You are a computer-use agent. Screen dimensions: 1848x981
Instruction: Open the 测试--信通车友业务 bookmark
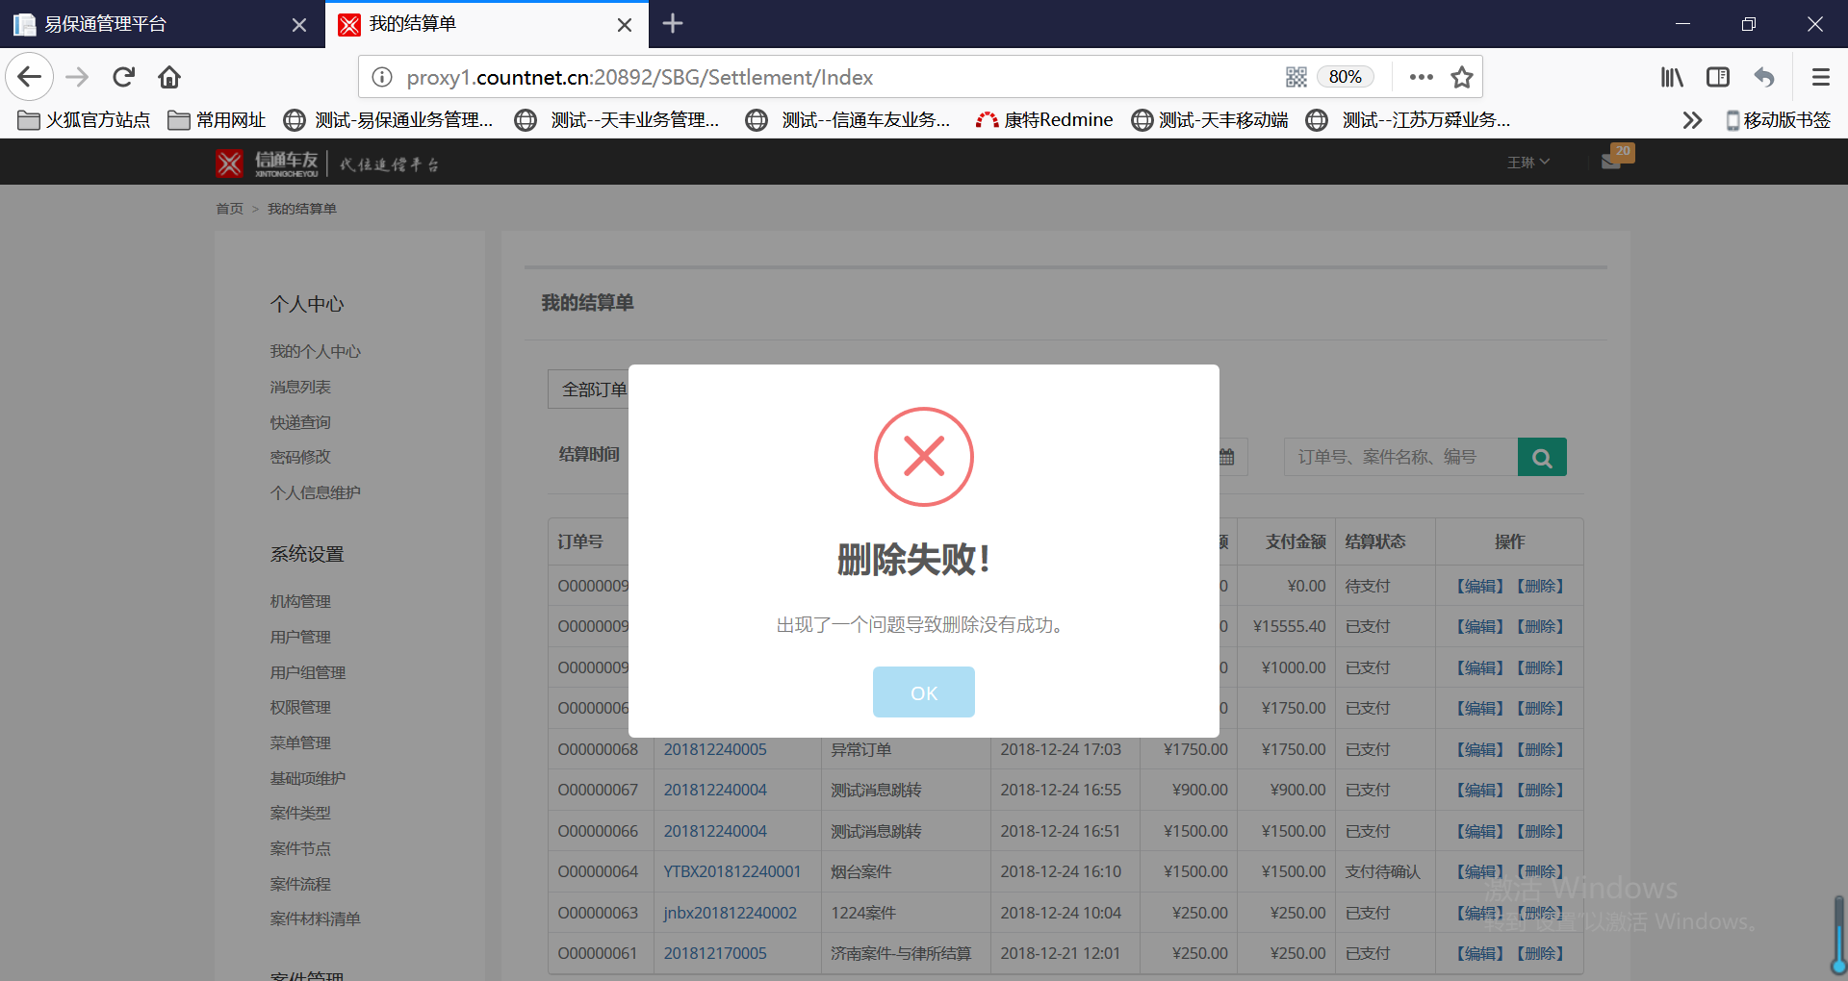[x=849, y=120]
